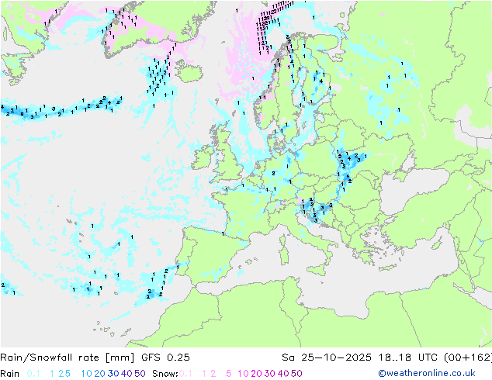Select snow legend value 50 in dark magenta

(296, 374)
